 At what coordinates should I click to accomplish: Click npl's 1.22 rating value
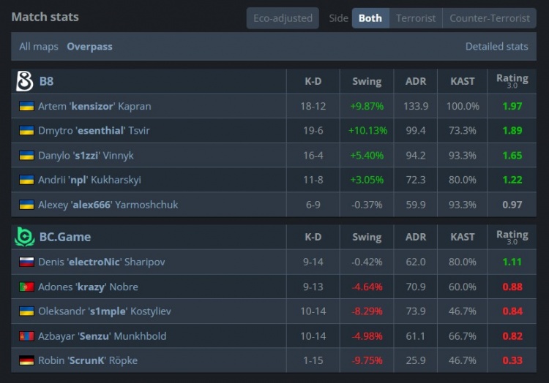coord(512,180)
